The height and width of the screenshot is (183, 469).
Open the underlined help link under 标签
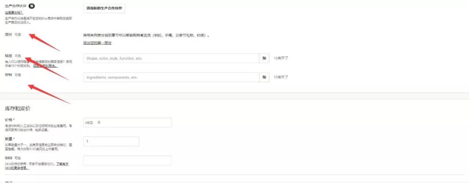[x=45, y=66]
